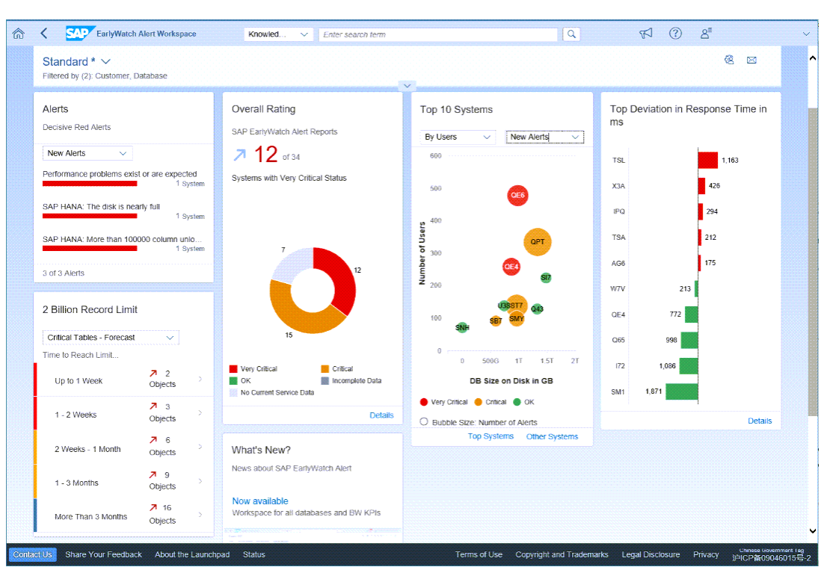Image resolution: width=824 pixels, height=576 pixels.
Task: Open the By Users dropdown
Action: pos(458,137)
